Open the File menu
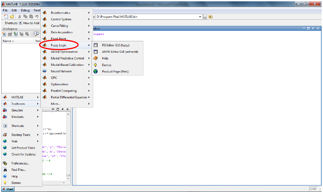323x192 pixels. 5,10
